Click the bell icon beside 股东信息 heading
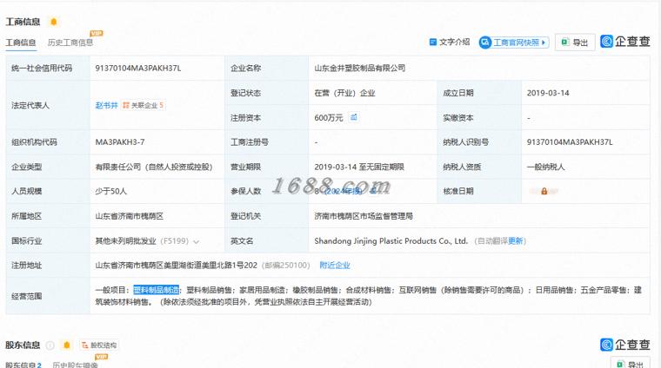Viewport: 661px width, 368px height. pyautogui.click(x=67, y=345)
